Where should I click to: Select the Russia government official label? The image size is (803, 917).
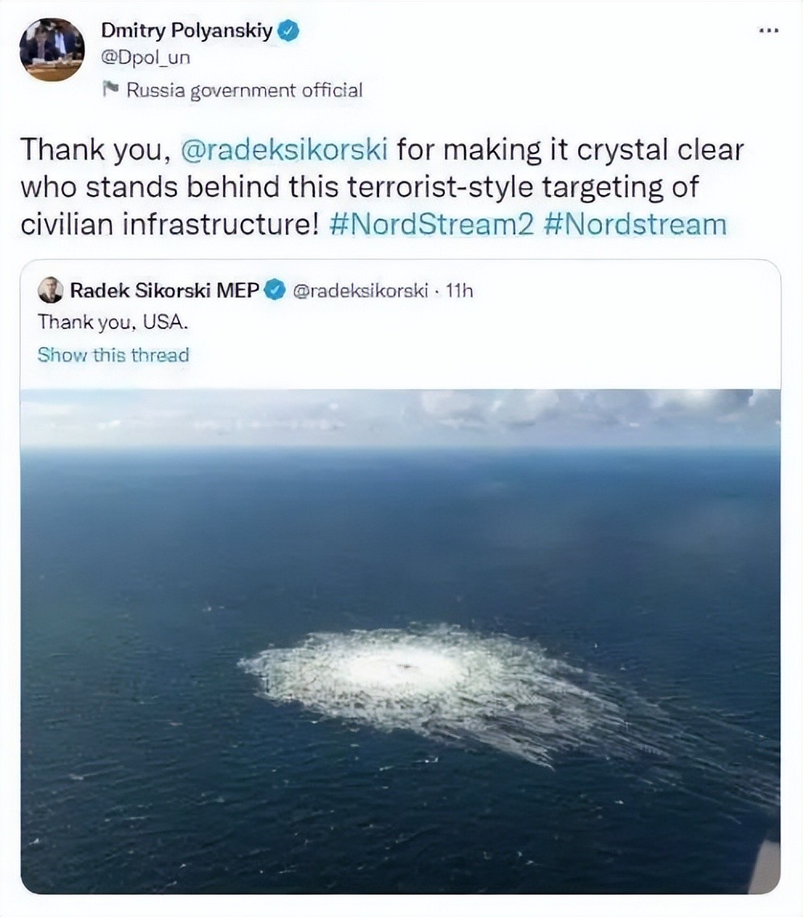(244, 91)
